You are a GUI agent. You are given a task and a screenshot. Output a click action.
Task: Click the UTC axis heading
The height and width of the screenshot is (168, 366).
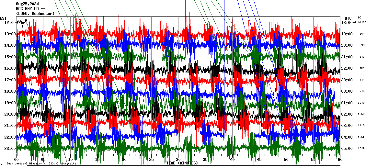point(348,18)
